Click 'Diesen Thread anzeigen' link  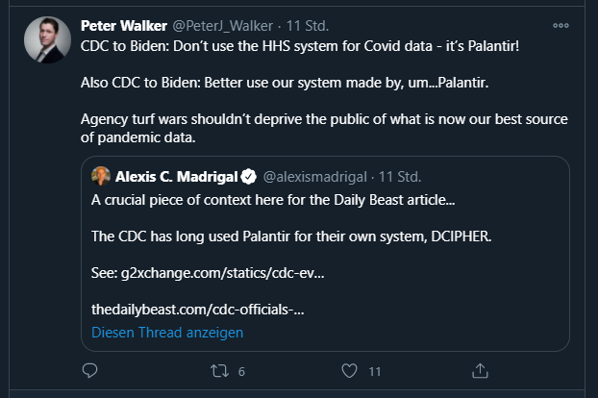point(167,333)
